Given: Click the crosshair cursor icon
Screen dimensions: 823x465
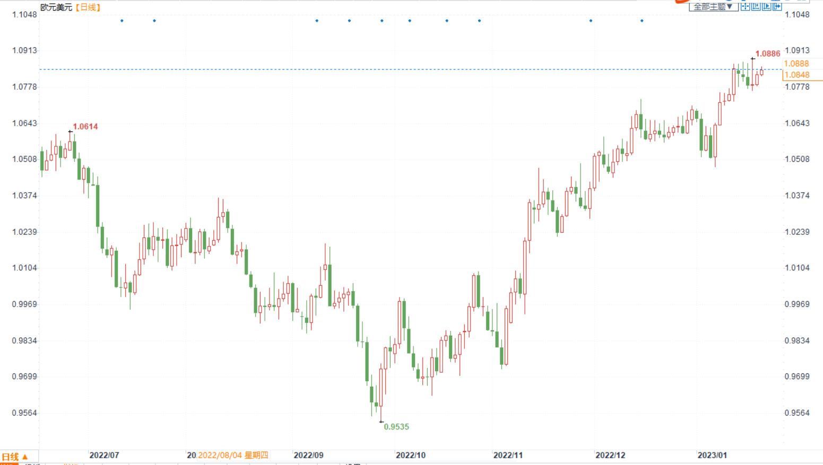Looking at the screenshot, I should point(746,6).
